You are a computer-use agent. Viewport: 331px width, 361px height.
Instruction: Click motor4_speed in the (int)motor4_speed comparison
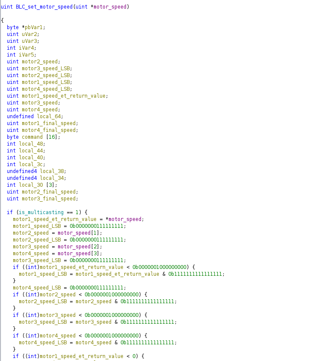[x=58, y=336]
